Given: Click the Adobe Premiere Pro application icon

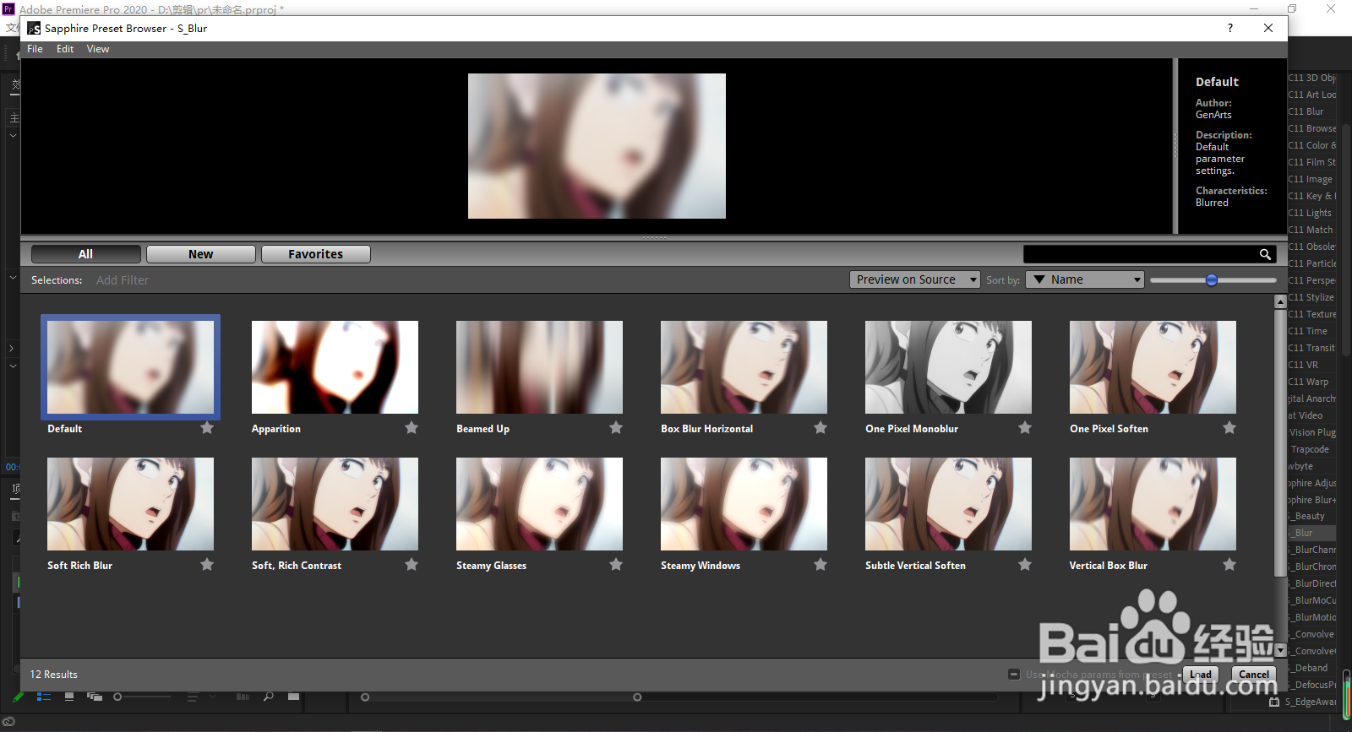Looking at the screenshot, I should (x=8, y=9).
